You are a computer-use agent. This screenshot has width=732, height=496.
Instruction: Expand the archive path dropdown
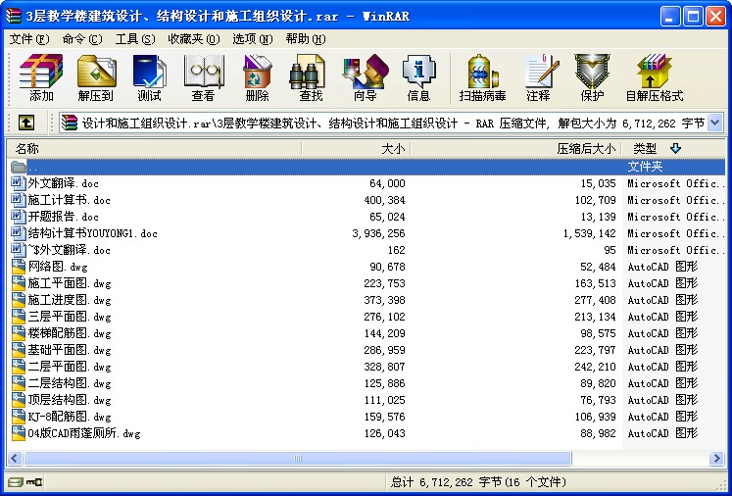(x=714, y=124)
